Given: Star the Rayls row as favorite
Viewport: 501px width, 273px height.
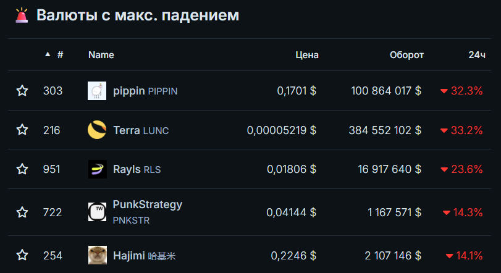Looking at the screenshot, I should coord(22,169).
